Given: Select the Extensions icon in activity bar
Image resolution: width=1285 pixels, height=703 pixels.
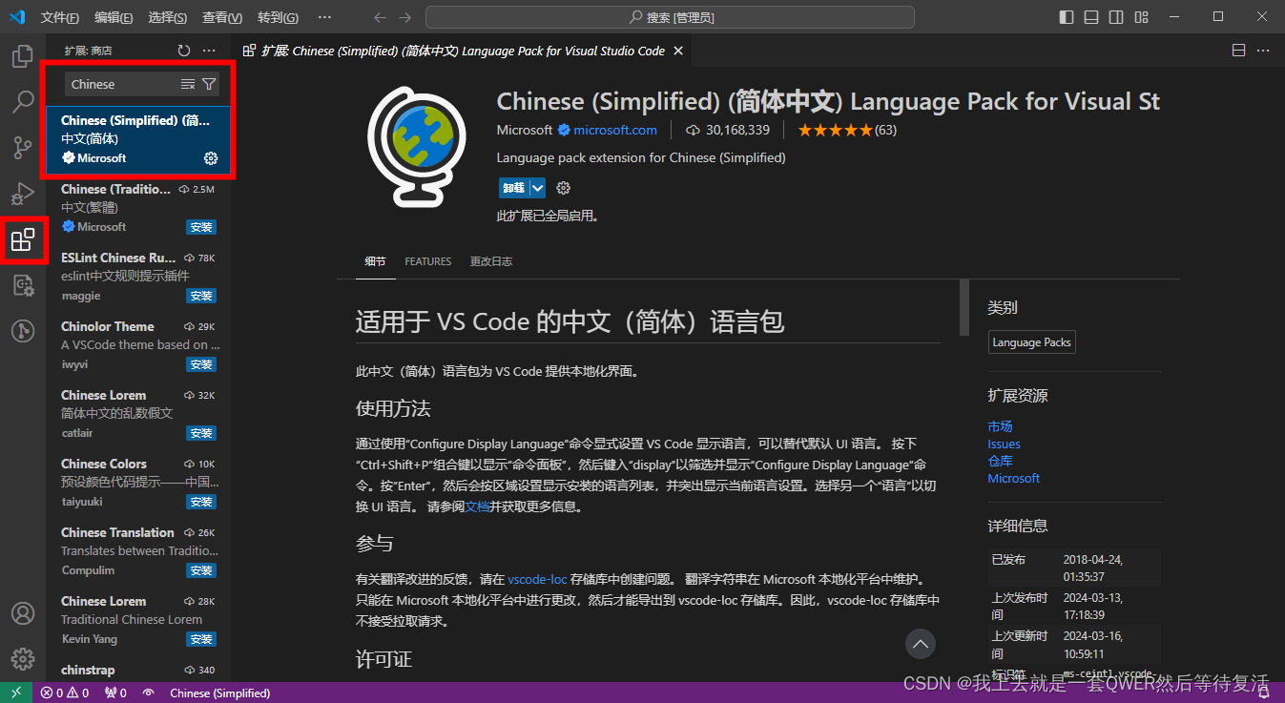Looking at the screenshot, I should pyautogui.click(x=23, y=239).
